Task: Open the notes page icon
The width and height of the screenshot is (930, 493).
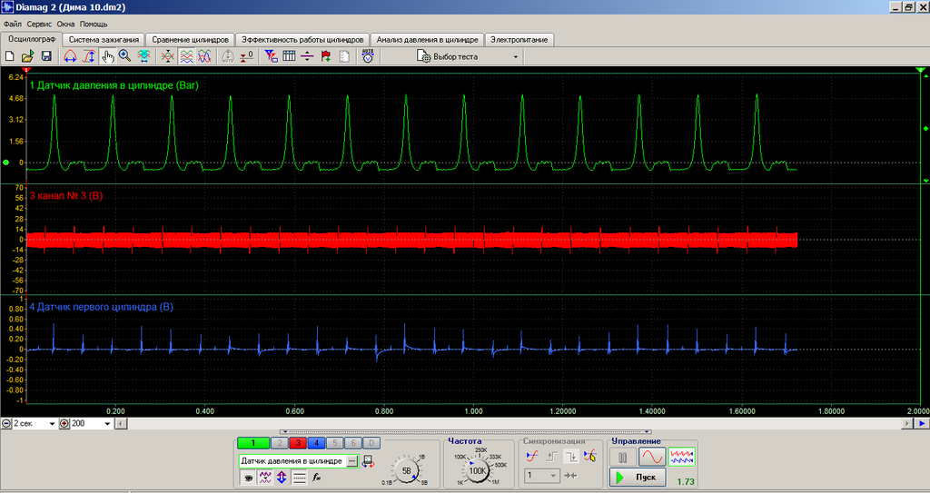Action: click(343, 56)
